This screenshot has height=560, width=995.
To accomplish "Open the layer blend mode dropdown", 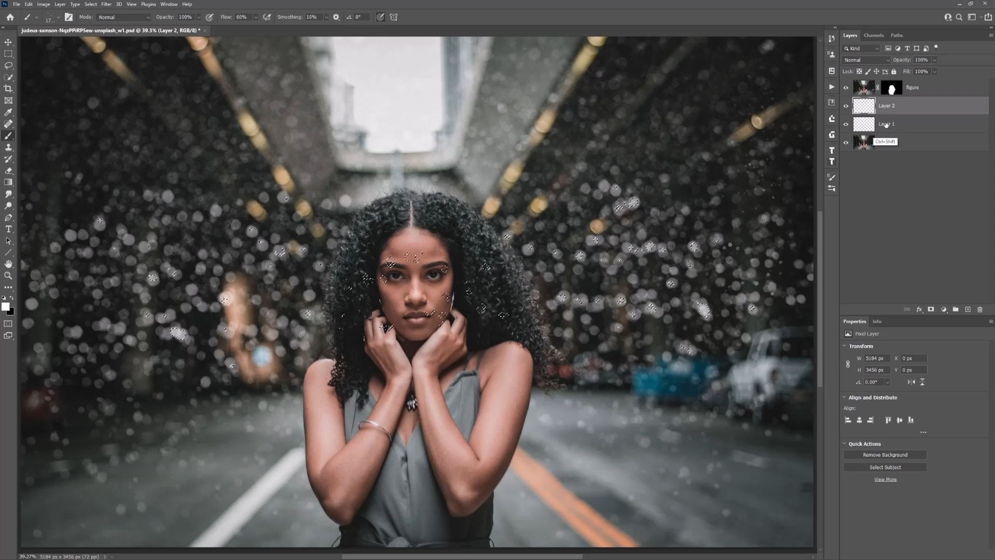I will coord(866,60).
